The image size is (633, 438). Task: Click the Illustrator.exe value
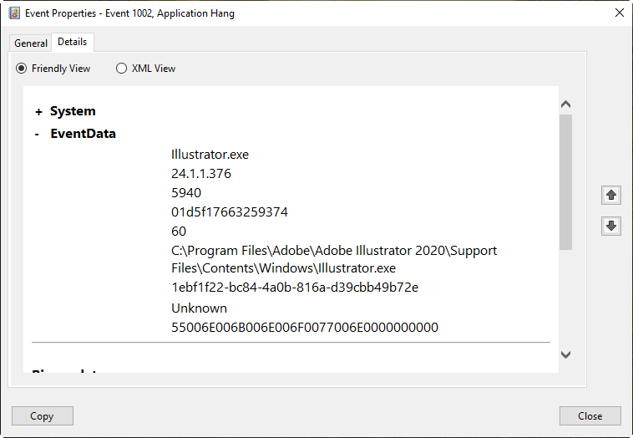coord(210,155)
